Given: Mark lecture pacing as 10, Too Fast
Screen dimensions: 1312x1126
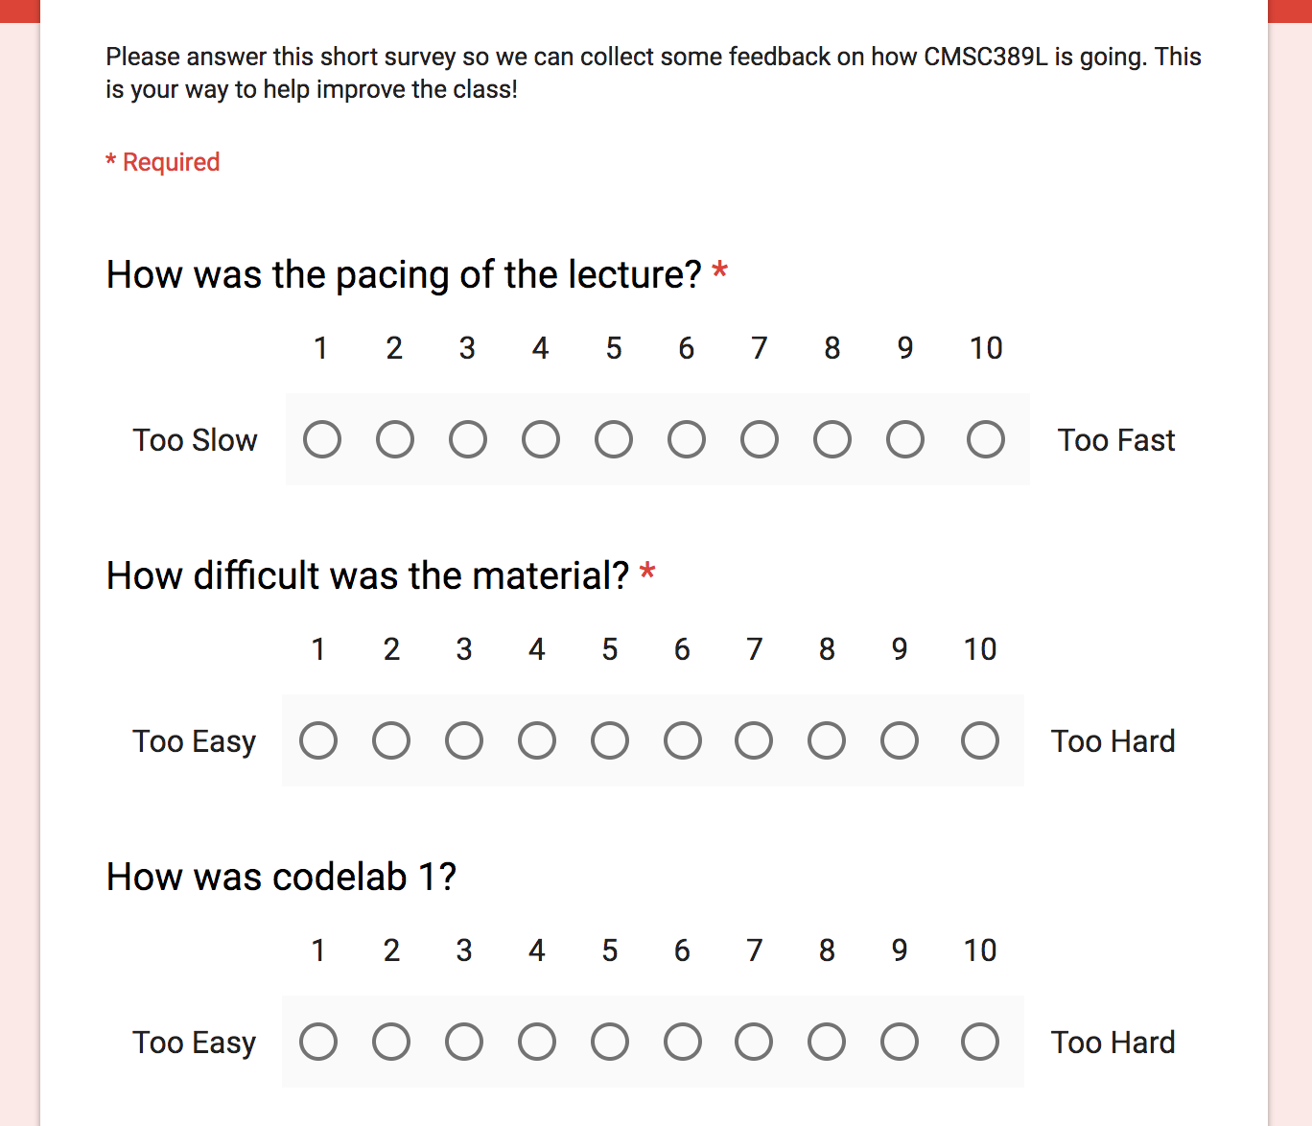Looking at the screenshot, I should click(986, 440).
